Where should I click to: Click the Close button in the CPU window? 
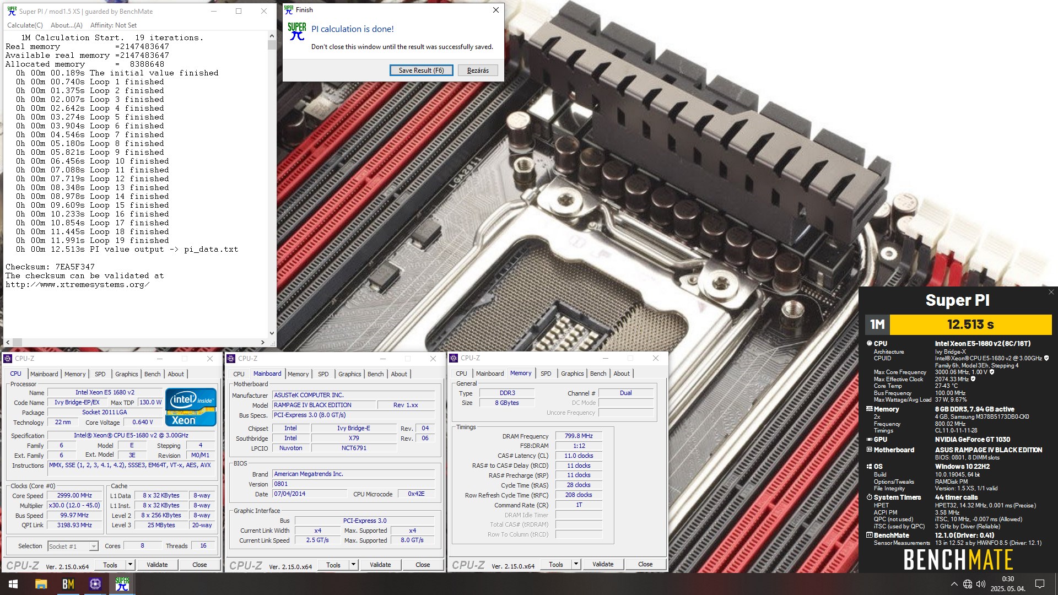[x=199, y=565]
